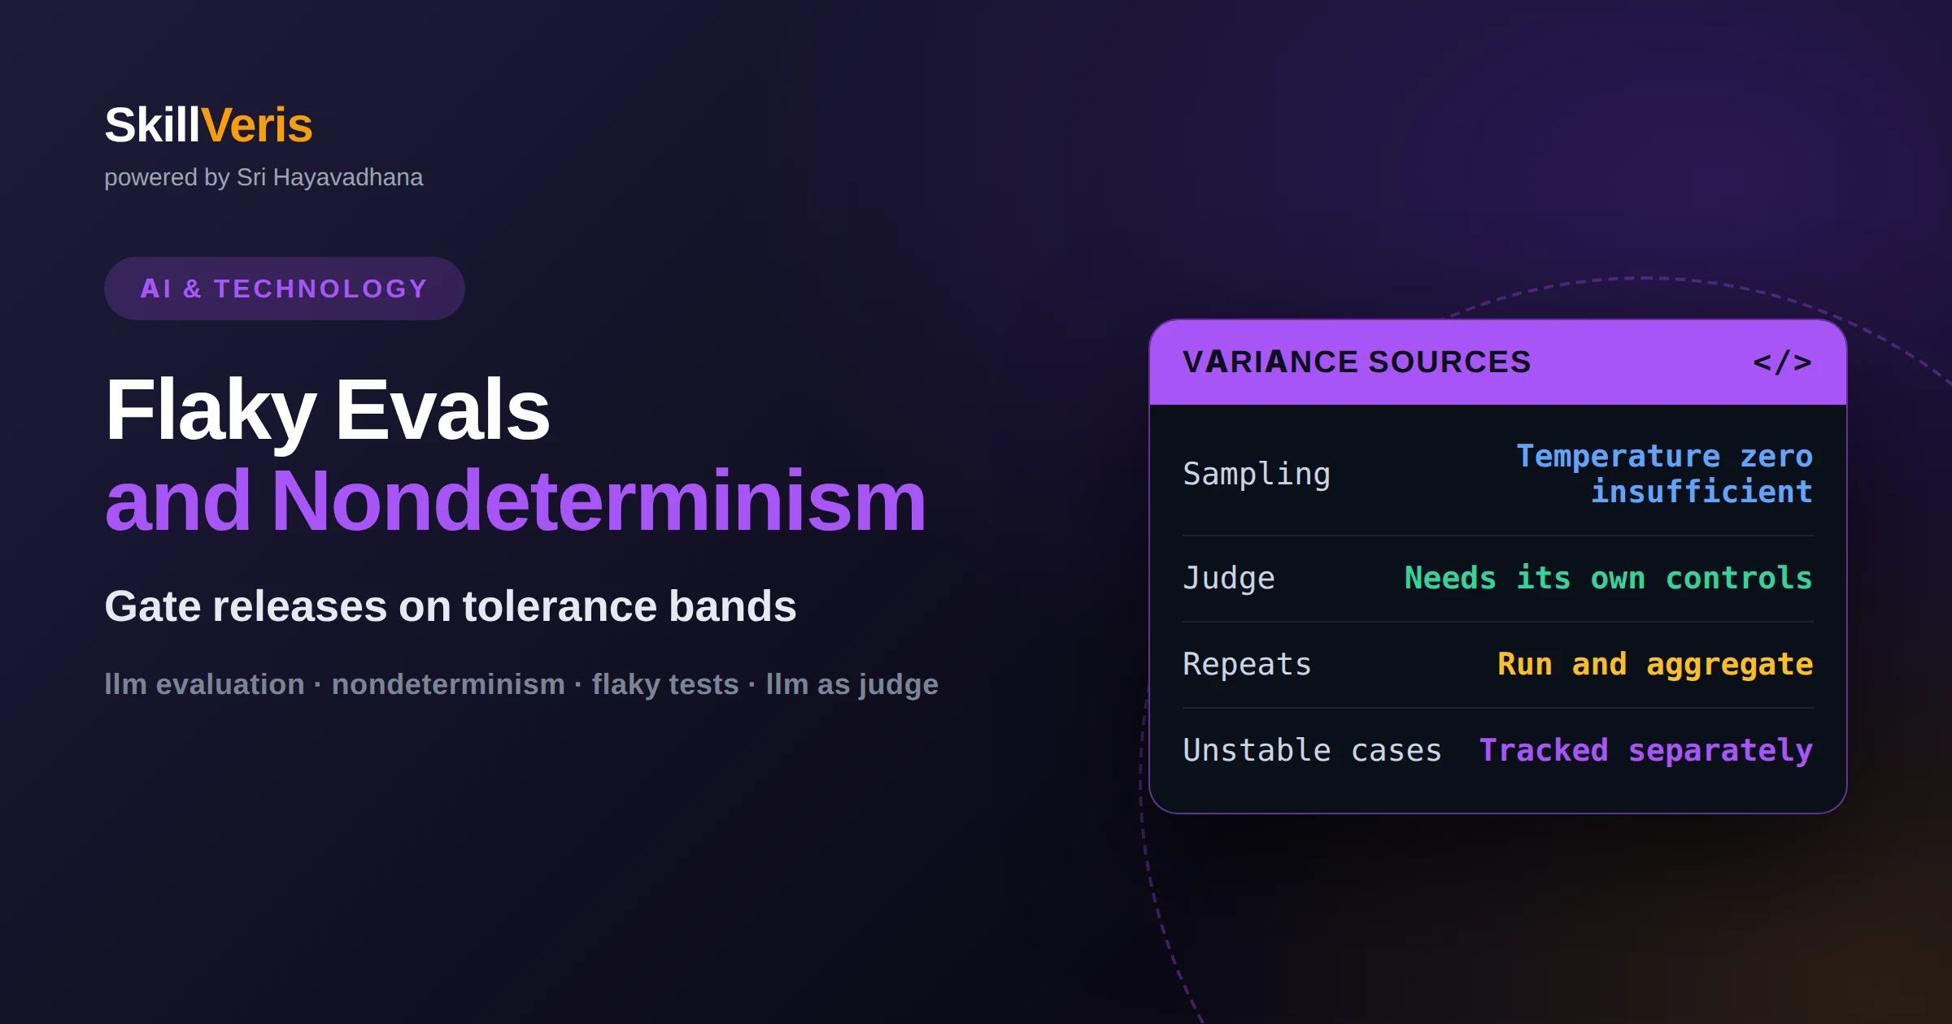
Task: Click 'powered by Sri Hayavadhana' tagline
Action: coord(264,177)
